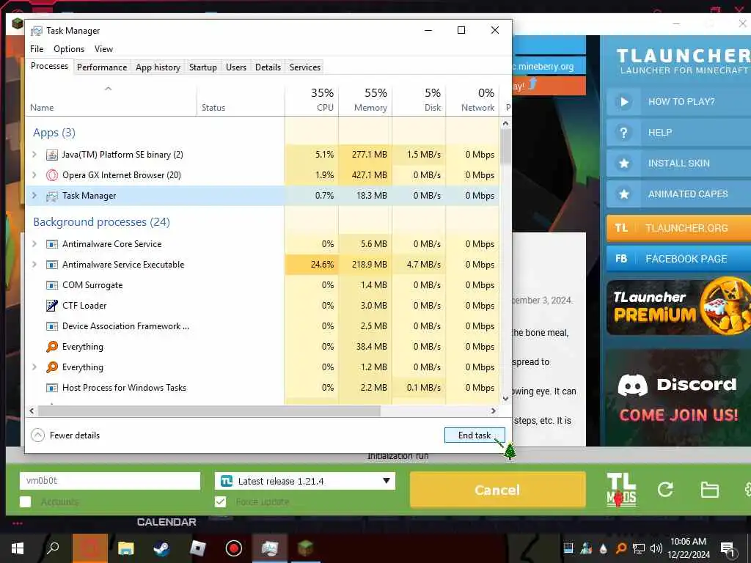This screenshot has width=751, height=563.
Task: Open the Facebook Page button
Action: 678,259
